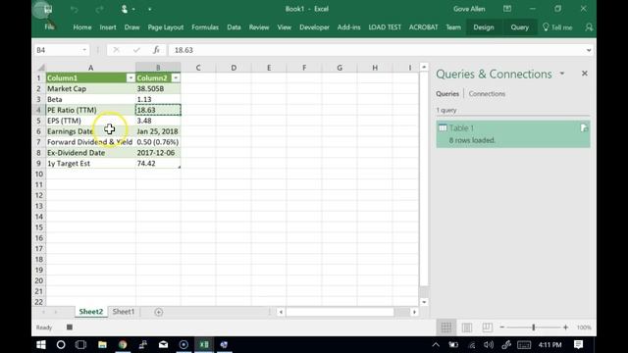Click the Undo arrow icon
This screenshot has width=628, height=353.
point(75,9)
